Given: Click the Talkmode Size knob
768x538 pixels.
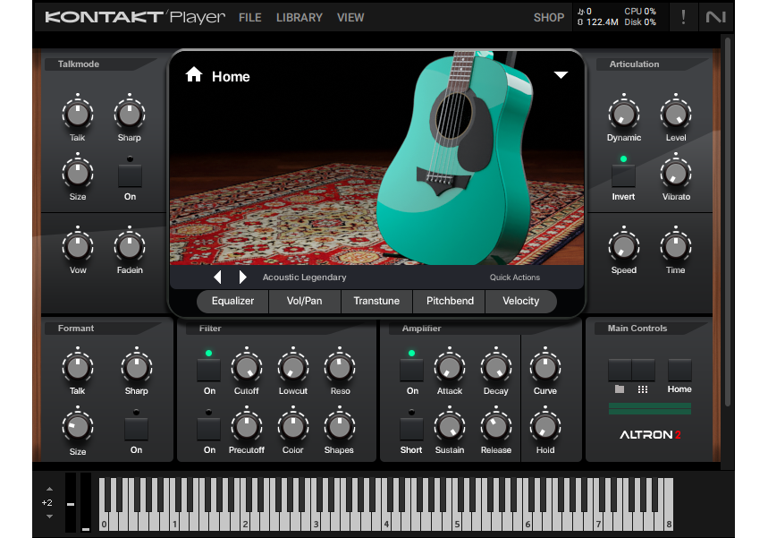Looking at the screenshot, I should point(78,173).
